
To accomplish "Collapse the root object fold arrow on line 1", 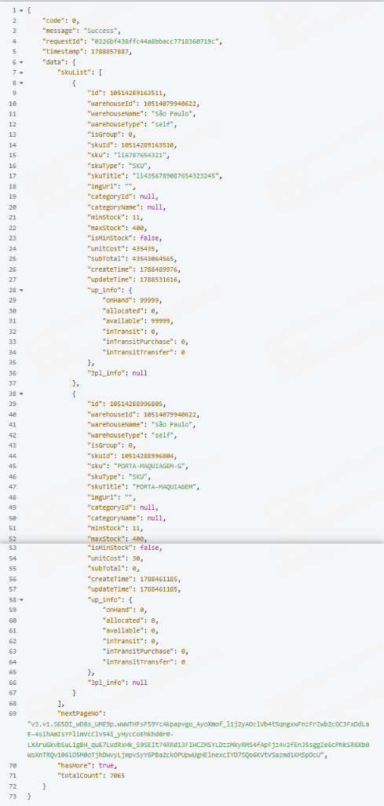I will pyautogui.click(x=21, y=9).
